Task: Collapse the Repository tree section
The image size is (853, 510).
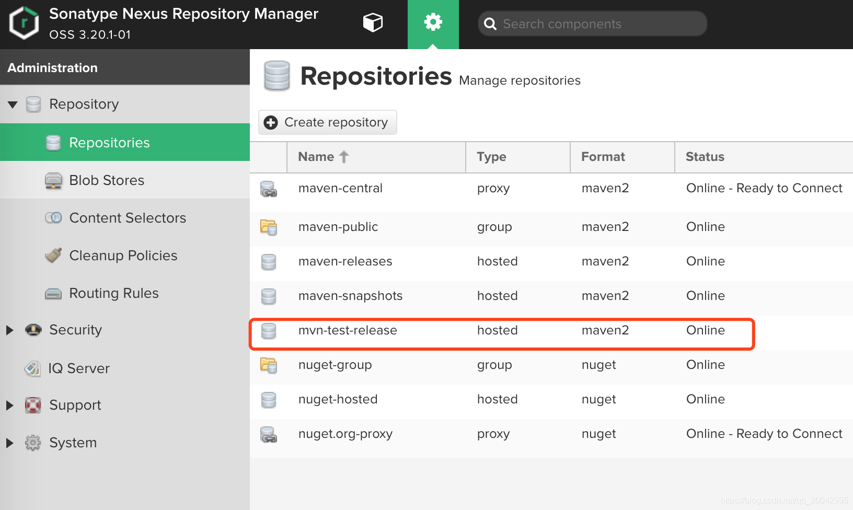Action: pyautogui.click(x=13, y=105)
